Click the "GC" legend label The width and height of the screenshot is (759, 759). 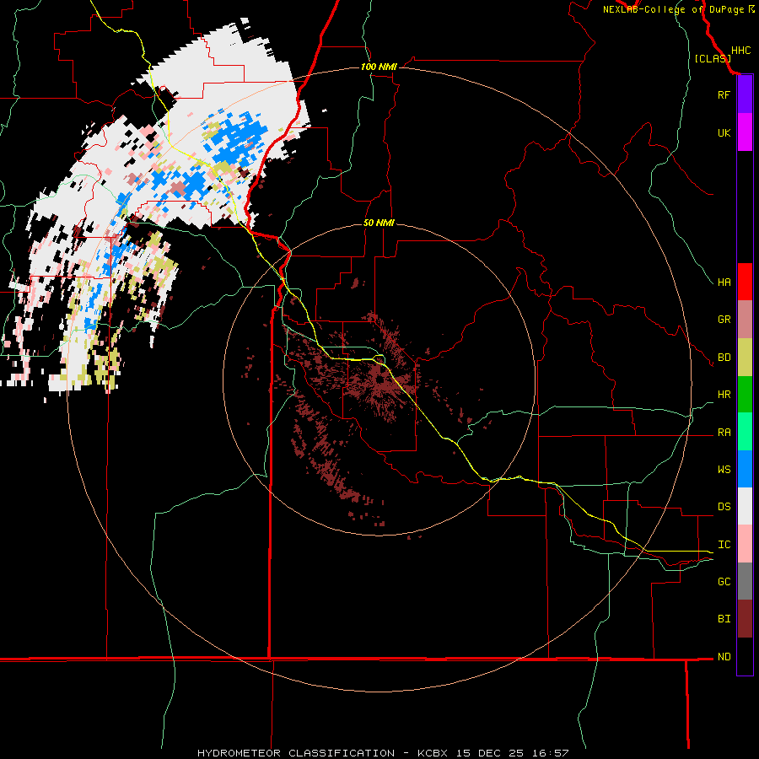coord(724,582)
